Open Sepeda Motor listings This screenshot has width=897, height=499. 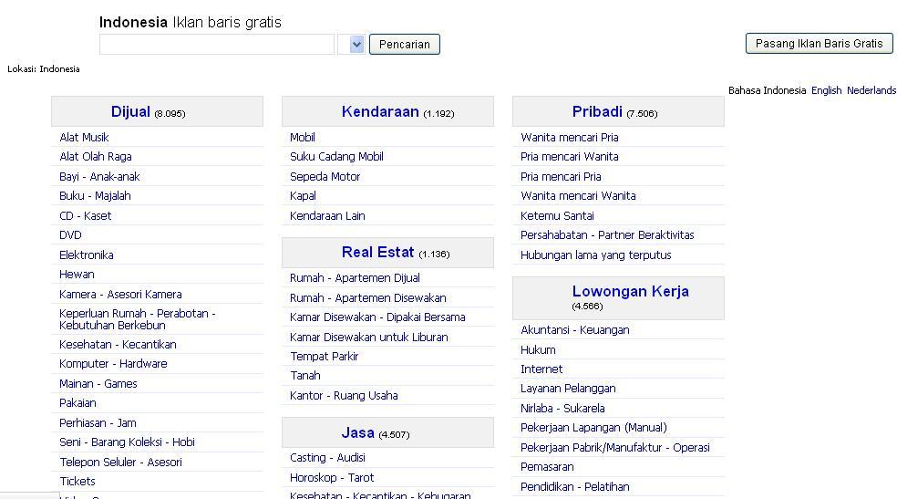(x=325, y=176)
